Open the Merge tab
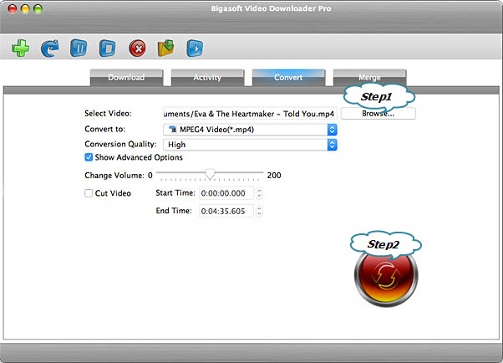Image resolution: width=503 pixels, height=363 pixels. (x=370, y=78)
